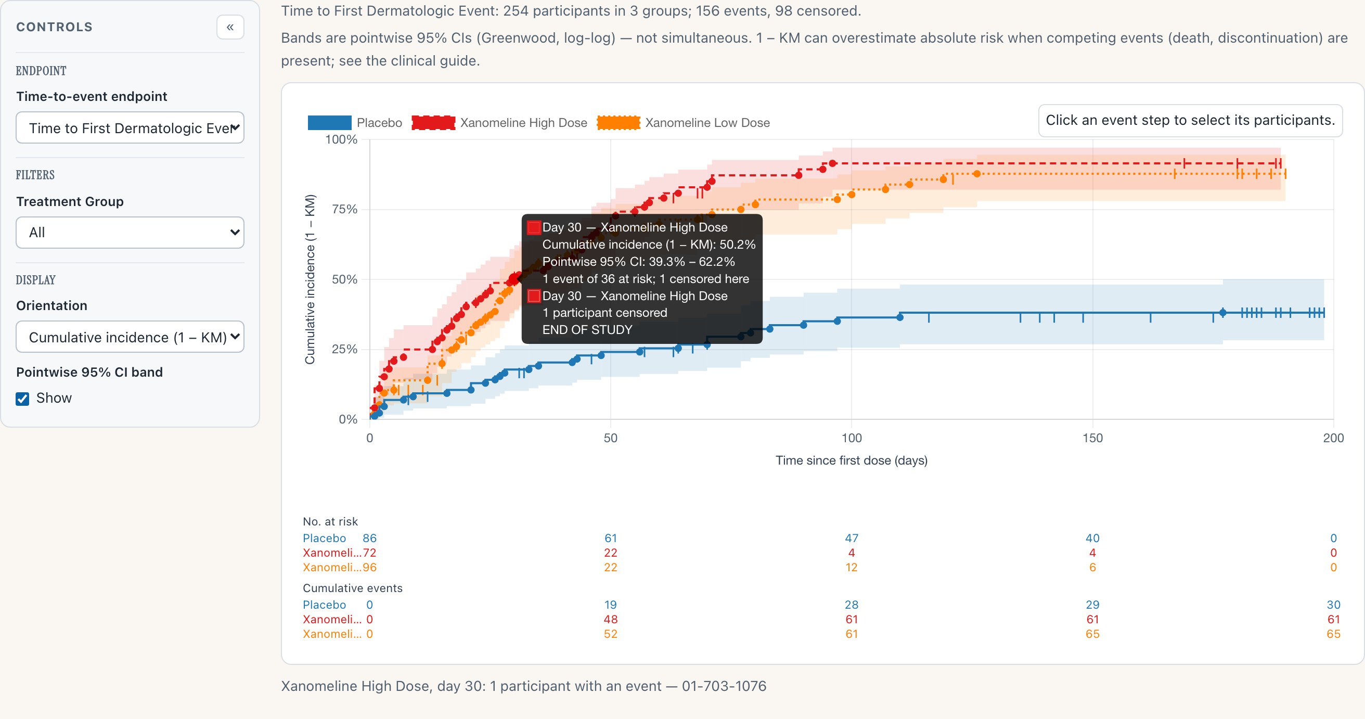Screen dimensions: 1365x719
Task: Expand the Treatment Group dropdown
Action: pos(130,233)
